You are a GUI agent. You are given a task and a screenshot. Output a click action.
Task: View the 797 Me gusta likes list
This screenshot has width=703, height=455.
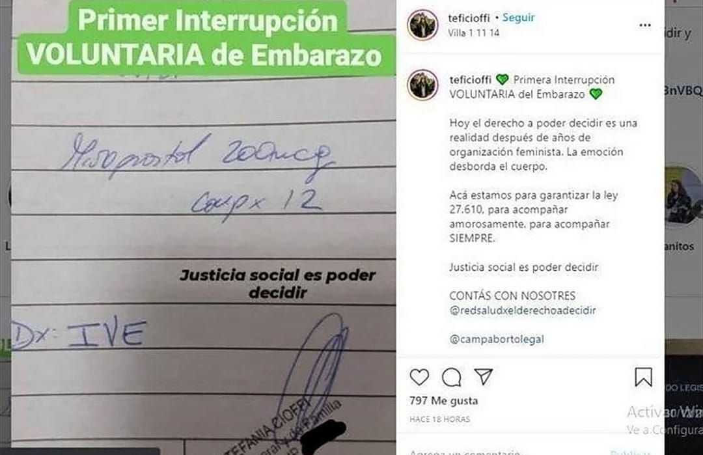(444, 401)
